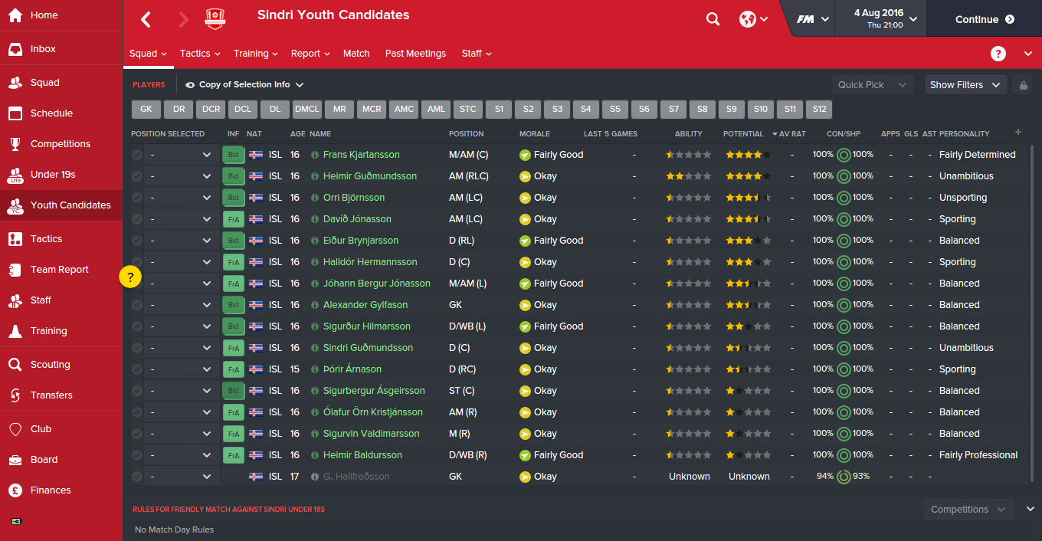Click the add column plus icon
Viewport: 1042px width, 541px height.
1017,133
